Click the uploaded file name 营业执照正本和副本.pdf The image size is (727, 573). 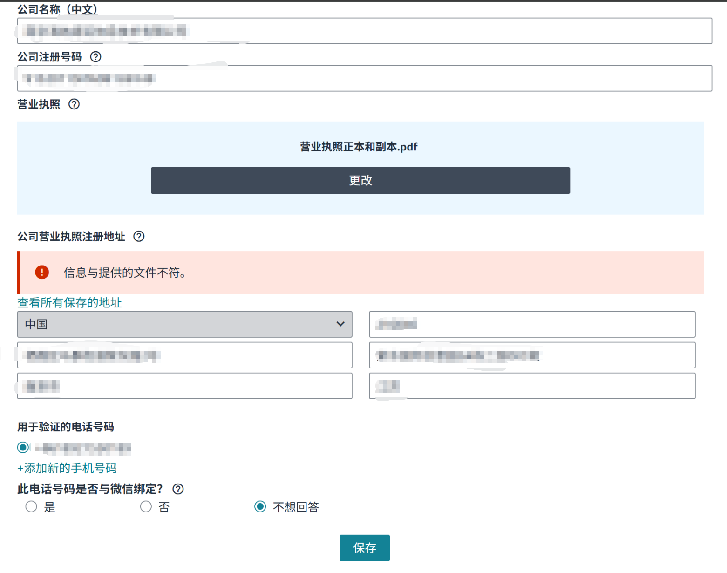(359, 147)
